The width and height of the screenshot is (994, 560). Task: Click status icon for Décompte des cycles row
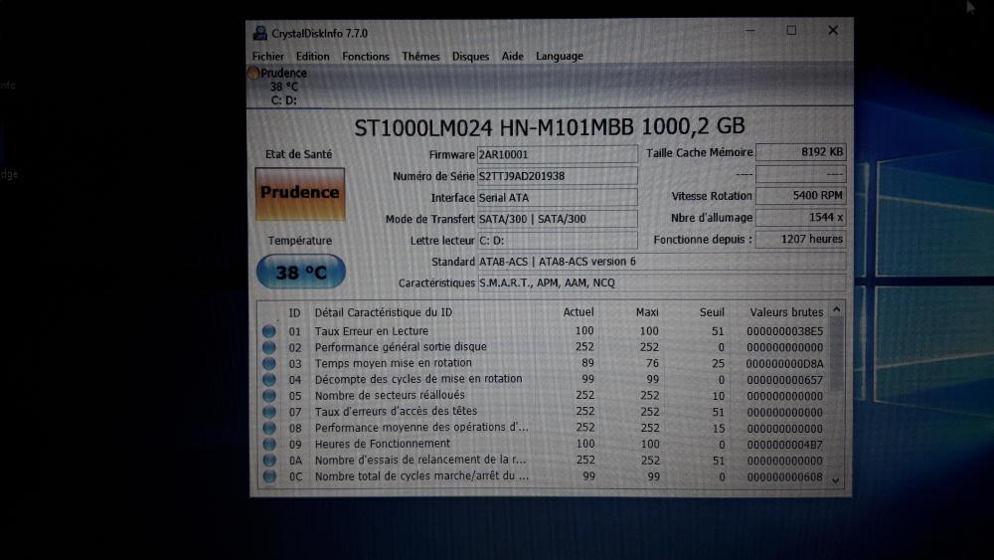coord(268,379)
